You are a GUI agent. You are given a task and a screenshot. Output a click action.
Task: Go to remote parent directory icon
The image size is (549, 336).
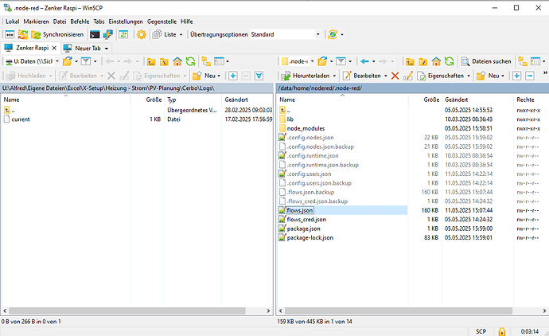pos(410,61)
